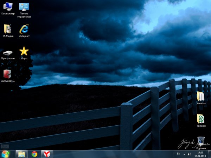211x158 pixels.
Task: Open Yandex browser from taskbar
Action: [x=47, y=154]
